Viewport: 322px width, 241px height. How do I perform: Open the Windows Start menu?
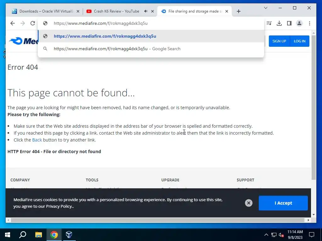click(x=8, y=235)
